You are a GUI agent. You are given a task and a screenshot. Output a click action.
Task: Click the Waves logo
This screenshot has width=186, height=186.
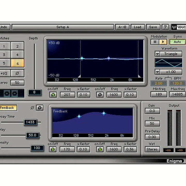coord(179,27)
